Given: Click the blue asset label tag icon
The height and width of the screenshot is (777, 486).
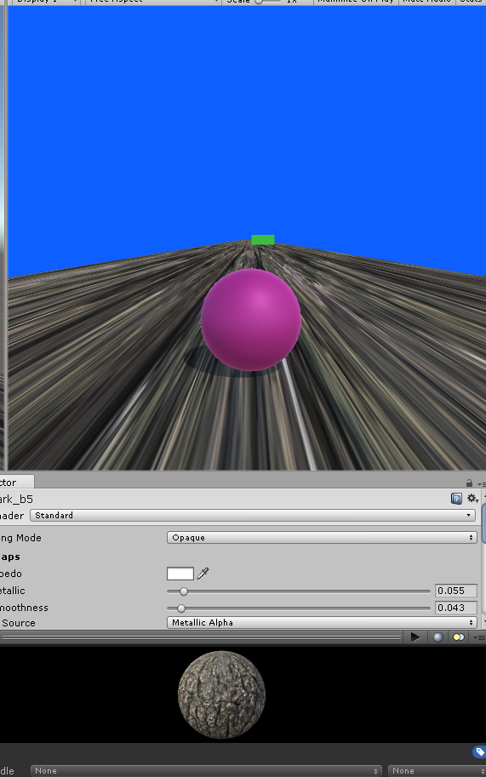Looking at the screenshot, I should (479, 752).
